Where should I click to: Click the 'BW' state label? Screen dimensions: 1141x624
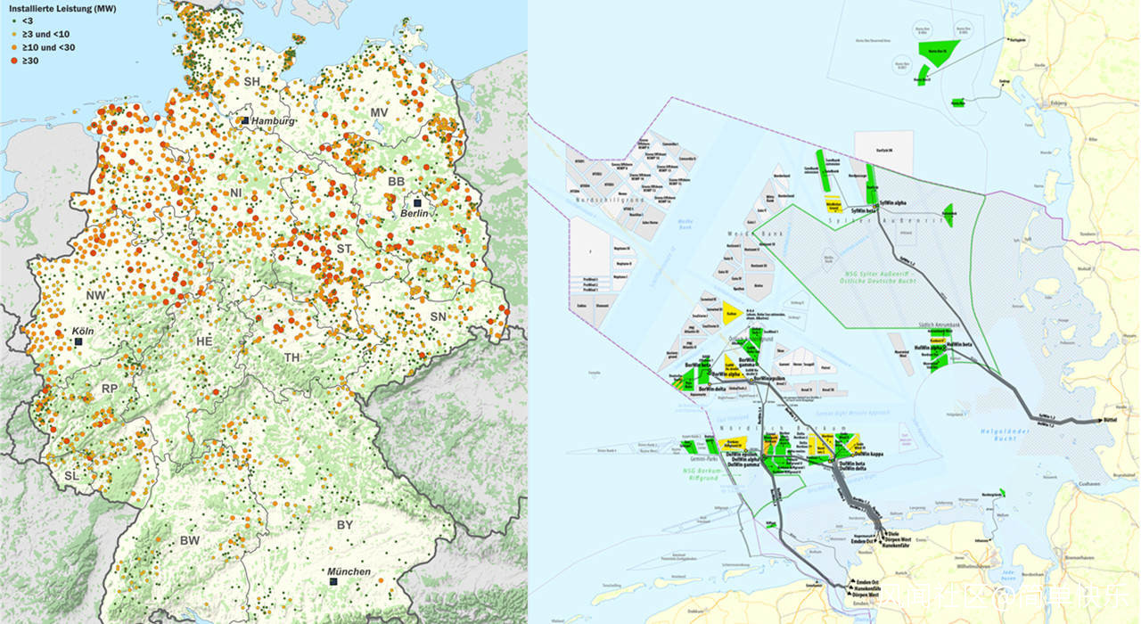pyautogui.click(x=190, y=541)
